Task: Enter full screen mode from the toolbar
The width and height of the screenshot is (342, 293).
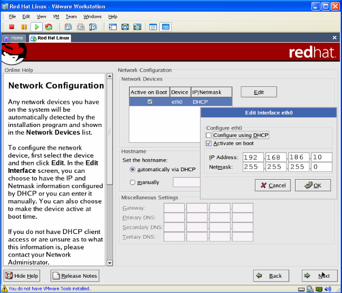Action: 125,27
